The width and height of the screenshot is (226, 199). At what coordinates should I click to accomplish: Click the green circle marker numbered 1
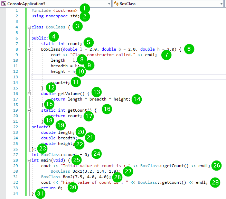coord(85,9)
